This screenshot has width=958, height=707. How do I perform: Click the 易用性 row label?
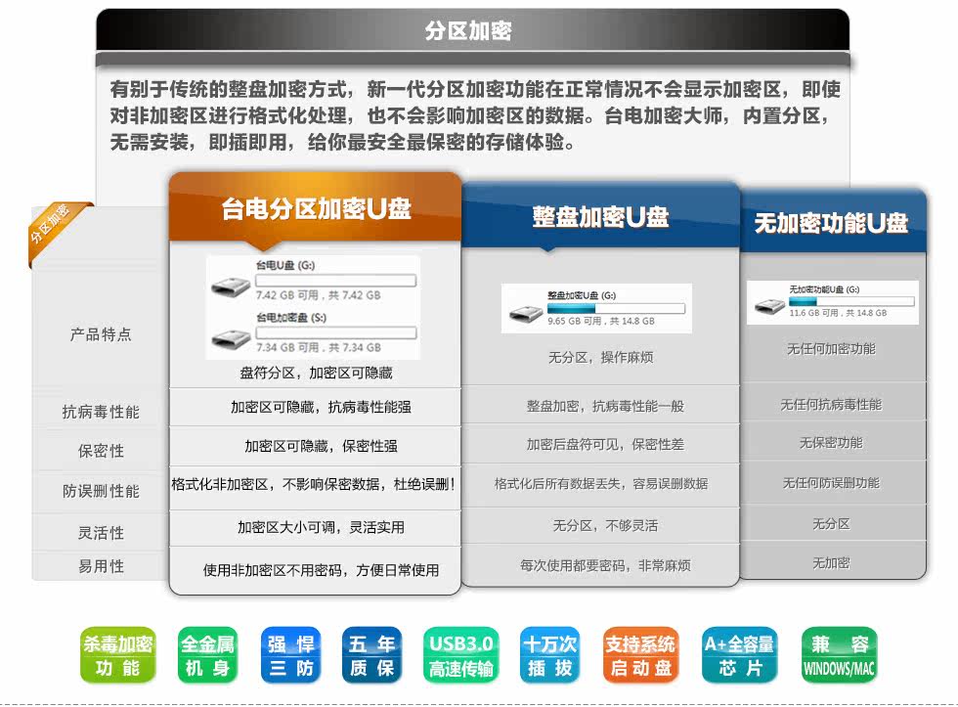click(101, 566)
